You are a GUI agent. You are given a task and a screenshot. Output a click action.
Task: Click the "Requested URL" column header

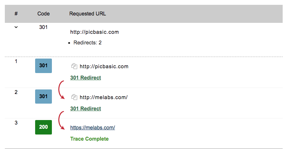(87, 14)
